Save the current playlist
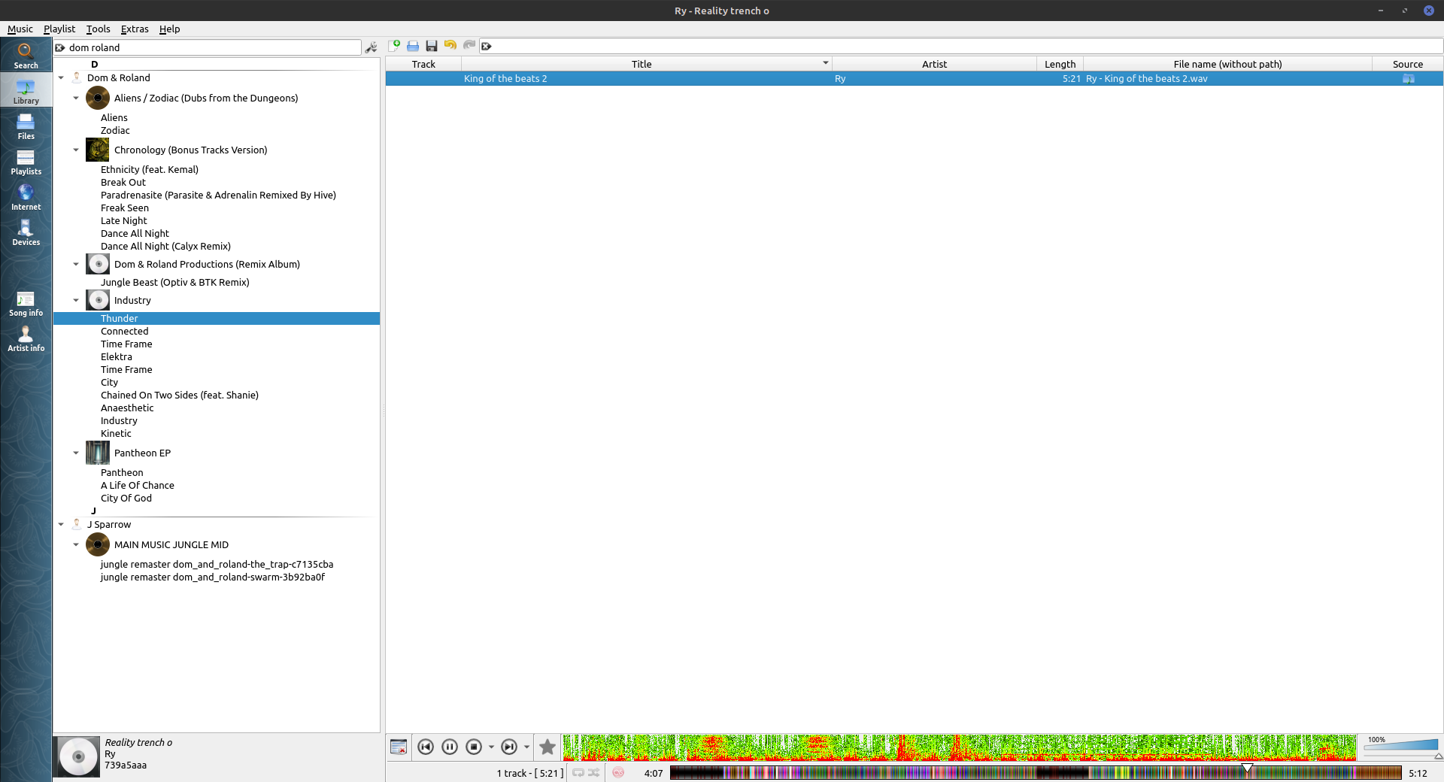Viewport: 1444px width, 782px height. (x=432, y=46)
